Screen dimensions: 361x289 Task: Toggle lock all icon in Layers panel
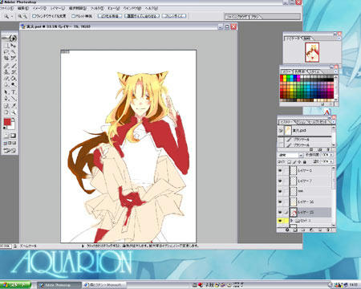pos(305,162)
